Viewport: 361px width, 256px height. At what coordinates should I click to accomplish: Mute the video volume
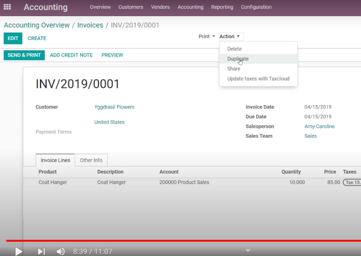click(60, 252)
